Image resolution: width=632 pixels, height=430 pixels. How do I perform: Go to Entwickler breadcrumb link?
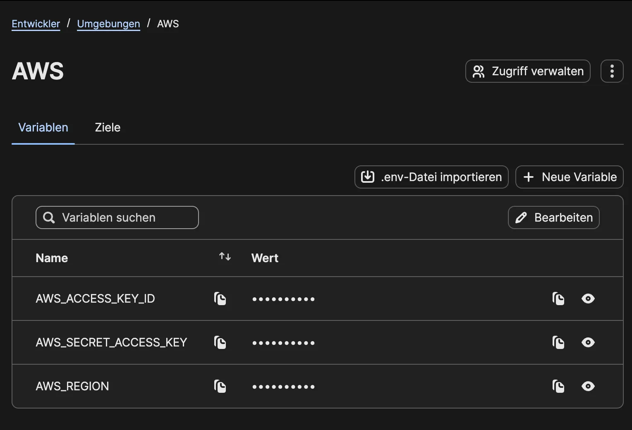[36, 24]
